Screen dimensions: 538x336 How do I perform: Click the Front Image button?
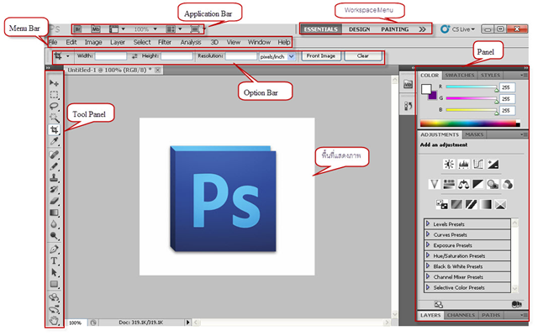321,56
